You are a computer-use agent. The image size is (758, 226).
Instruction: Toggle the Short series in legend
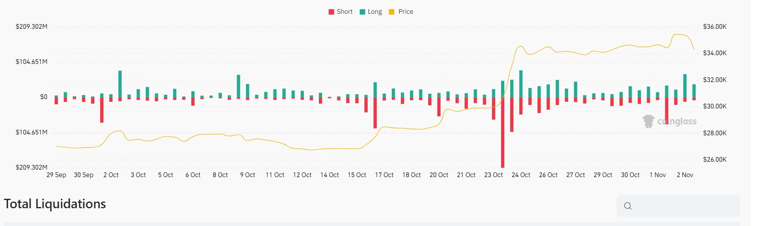point(341,12)
